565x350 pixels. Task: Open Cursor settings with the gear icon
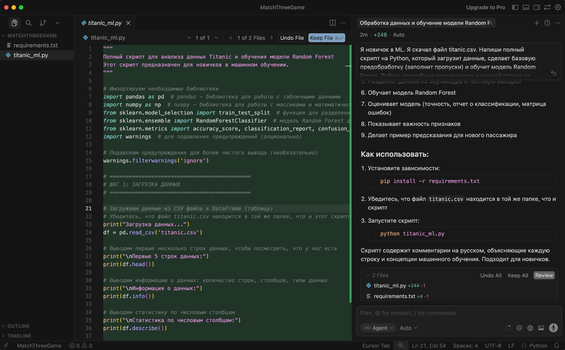tap(558, 7)
